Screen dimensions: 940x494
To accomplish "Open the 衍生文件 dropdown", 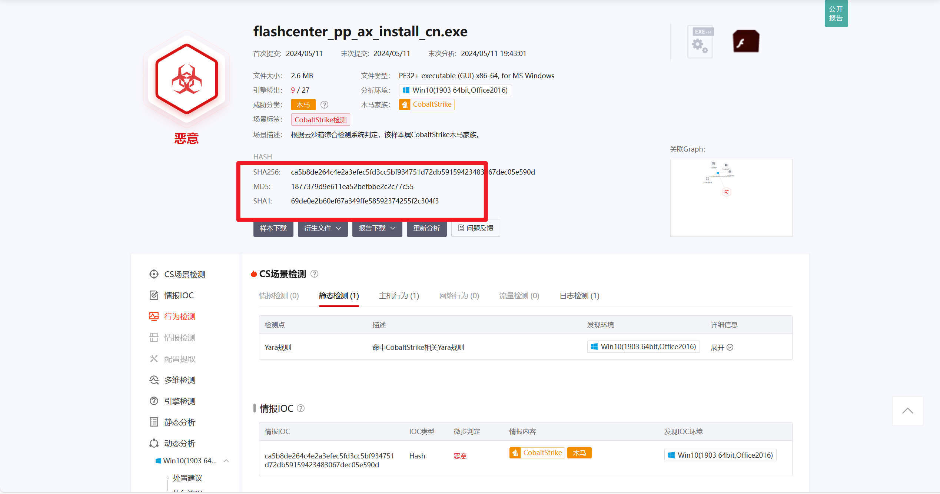I will 322,228.
